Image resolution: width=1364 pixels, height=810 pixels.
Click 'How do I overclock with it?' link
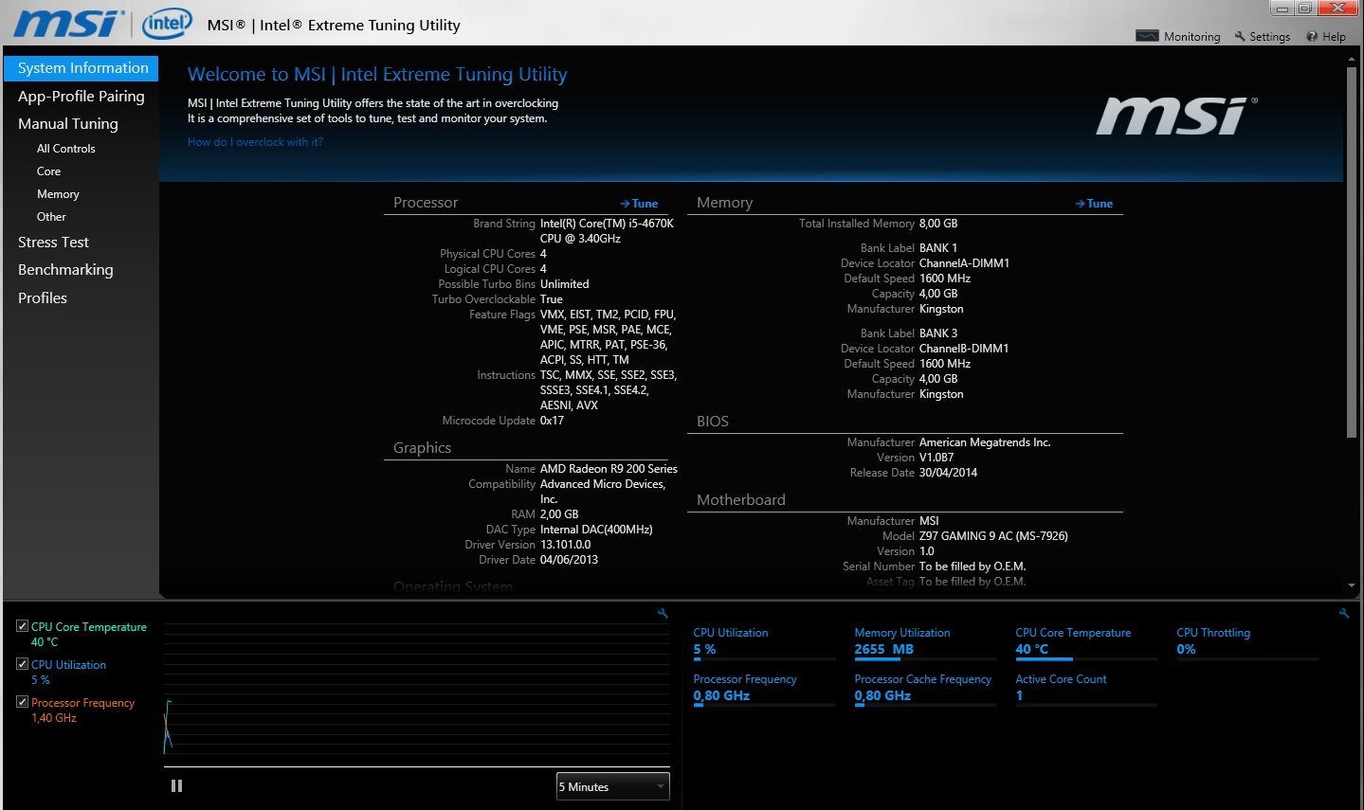[x=255, y=142]
